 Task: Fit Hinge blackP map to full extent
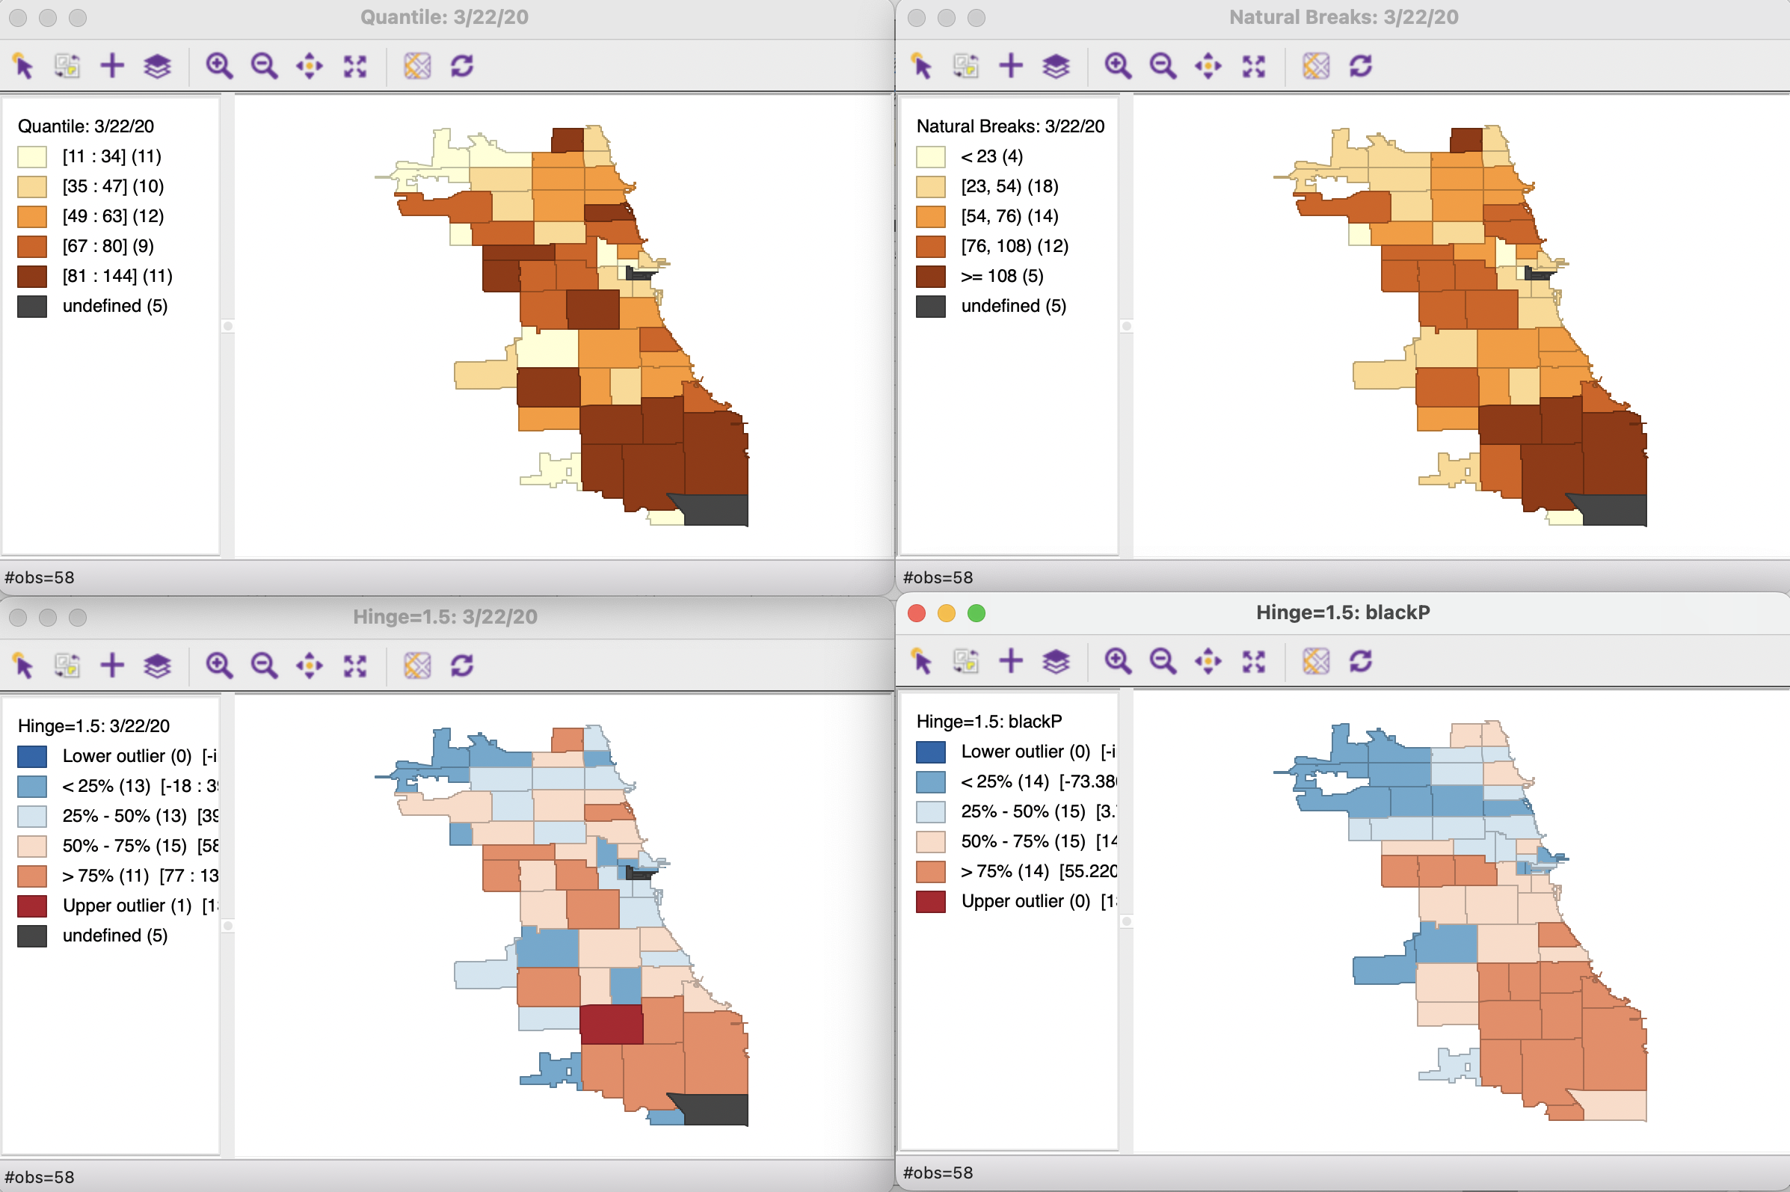click(1253, 661)
